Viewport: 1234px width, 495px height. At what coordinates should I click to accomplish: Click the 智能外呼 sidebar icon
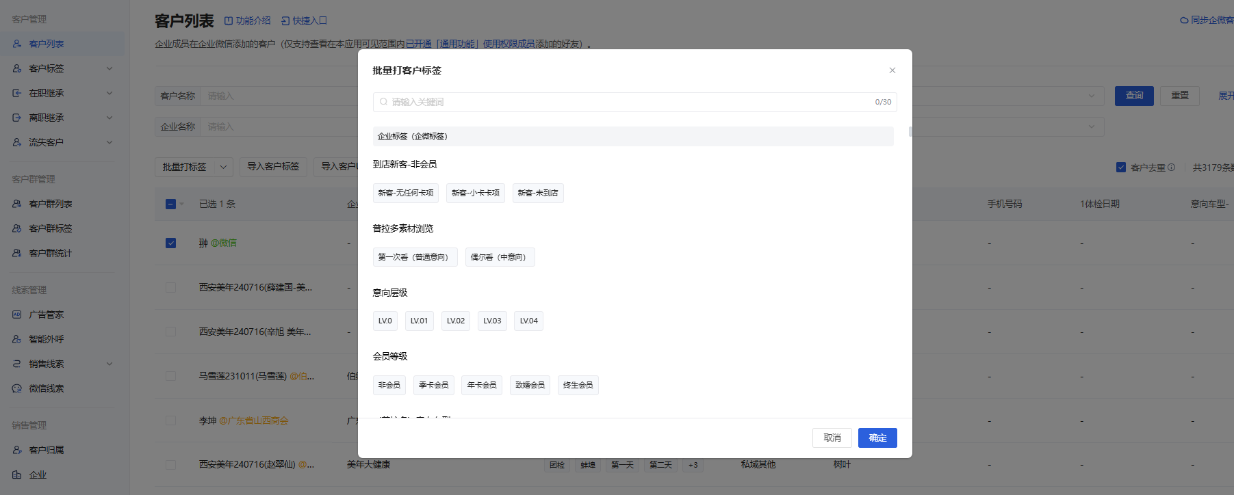[17, 339]
